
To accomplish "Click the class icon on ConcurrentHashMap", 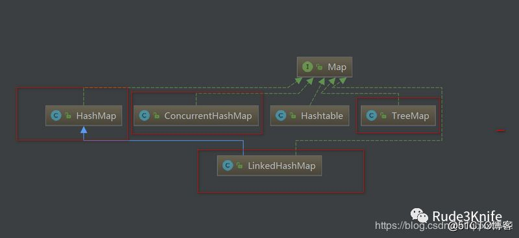I will [144, 115].
